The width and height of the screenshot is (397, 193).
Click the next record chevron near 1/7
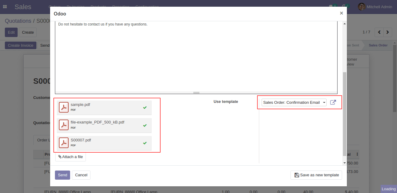(388, 32)
